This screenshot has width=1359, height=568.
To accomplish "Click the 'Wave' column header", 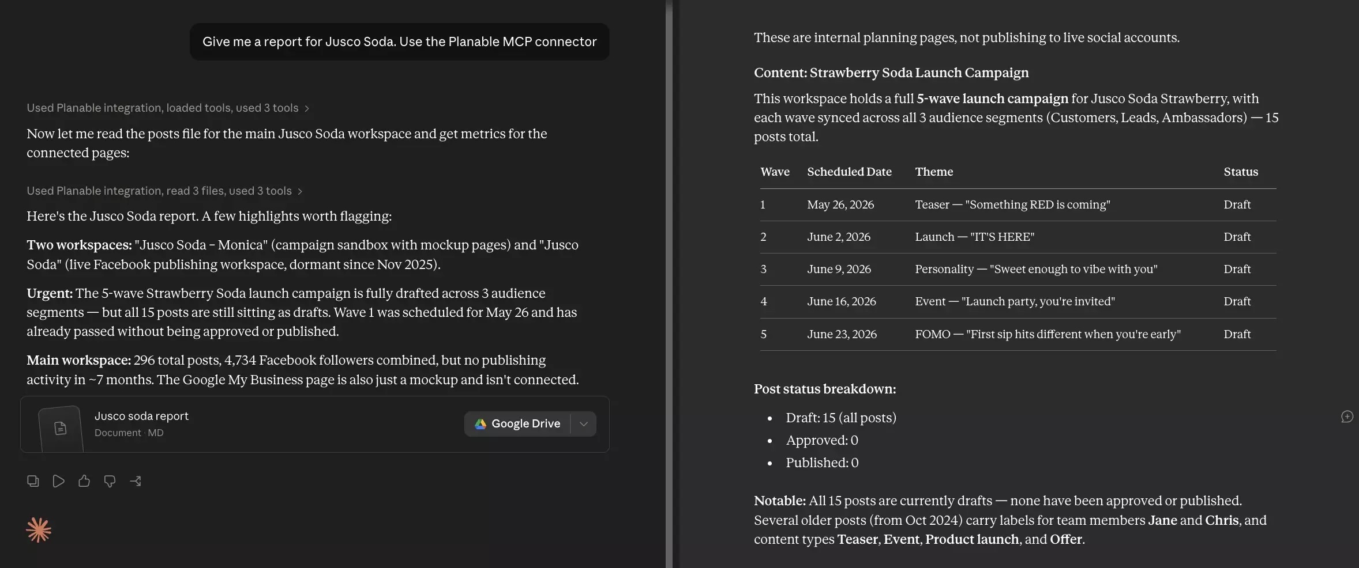I will 775,172.
